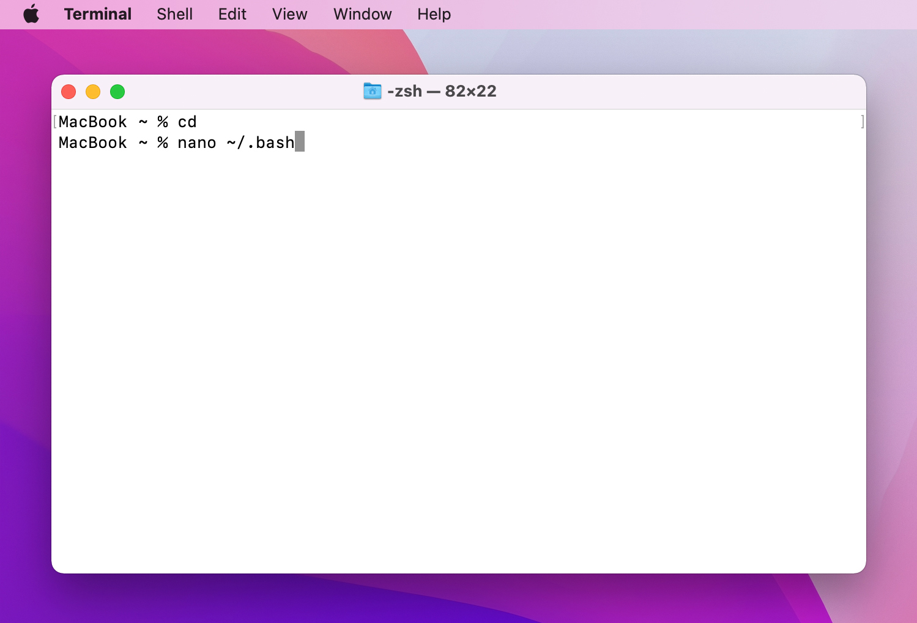
Task: Click the blinking block cursor
Action: (300, 142)
